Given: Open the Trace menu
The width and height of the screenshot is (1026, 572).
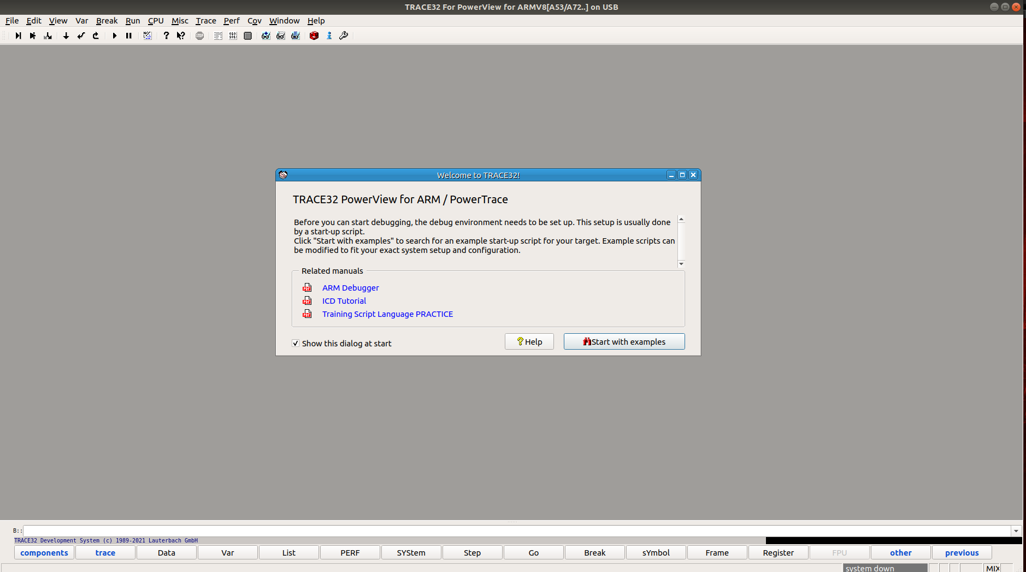Looking at the screenshot, I should pyautogui.click(x=206, y=21).
